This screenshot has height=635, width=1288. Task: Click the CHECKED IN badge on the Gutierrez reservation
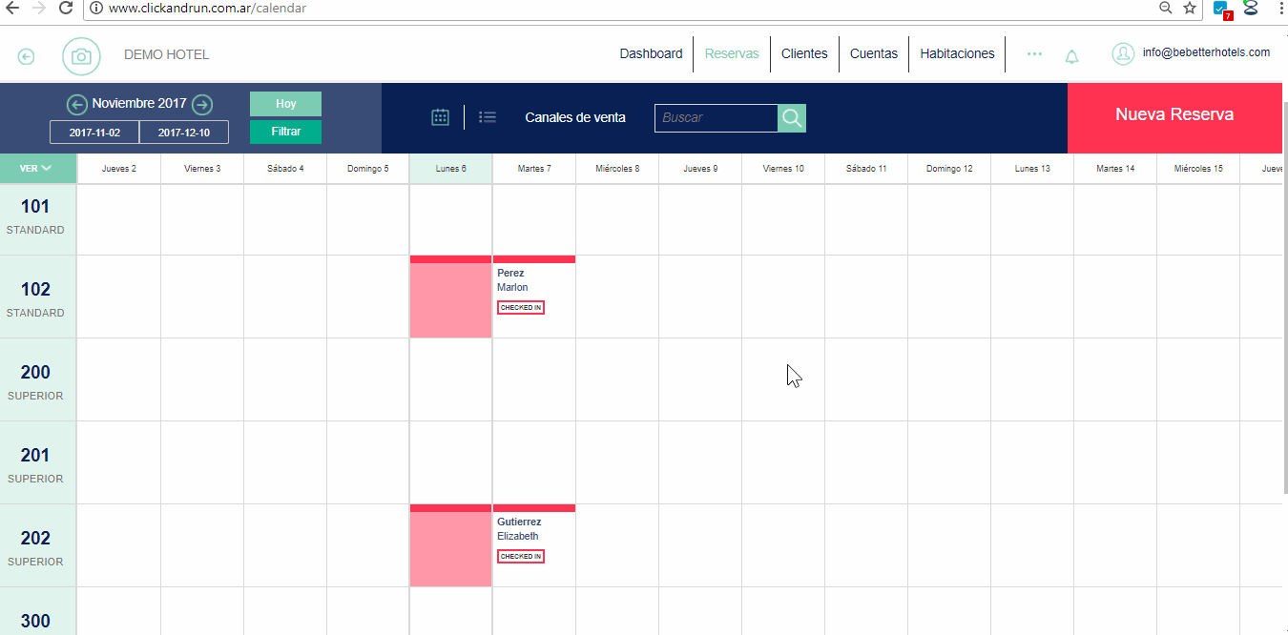pyautogui.click(x=520, y=557)
